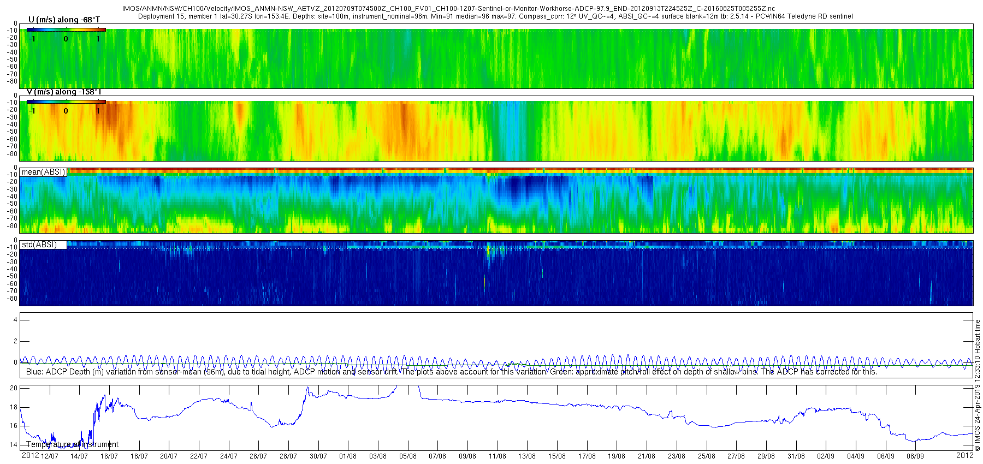Select the 'U (m/s) along -68°T' panel title
This screenshot has width=983, height=464.
[x=64, y=20]
